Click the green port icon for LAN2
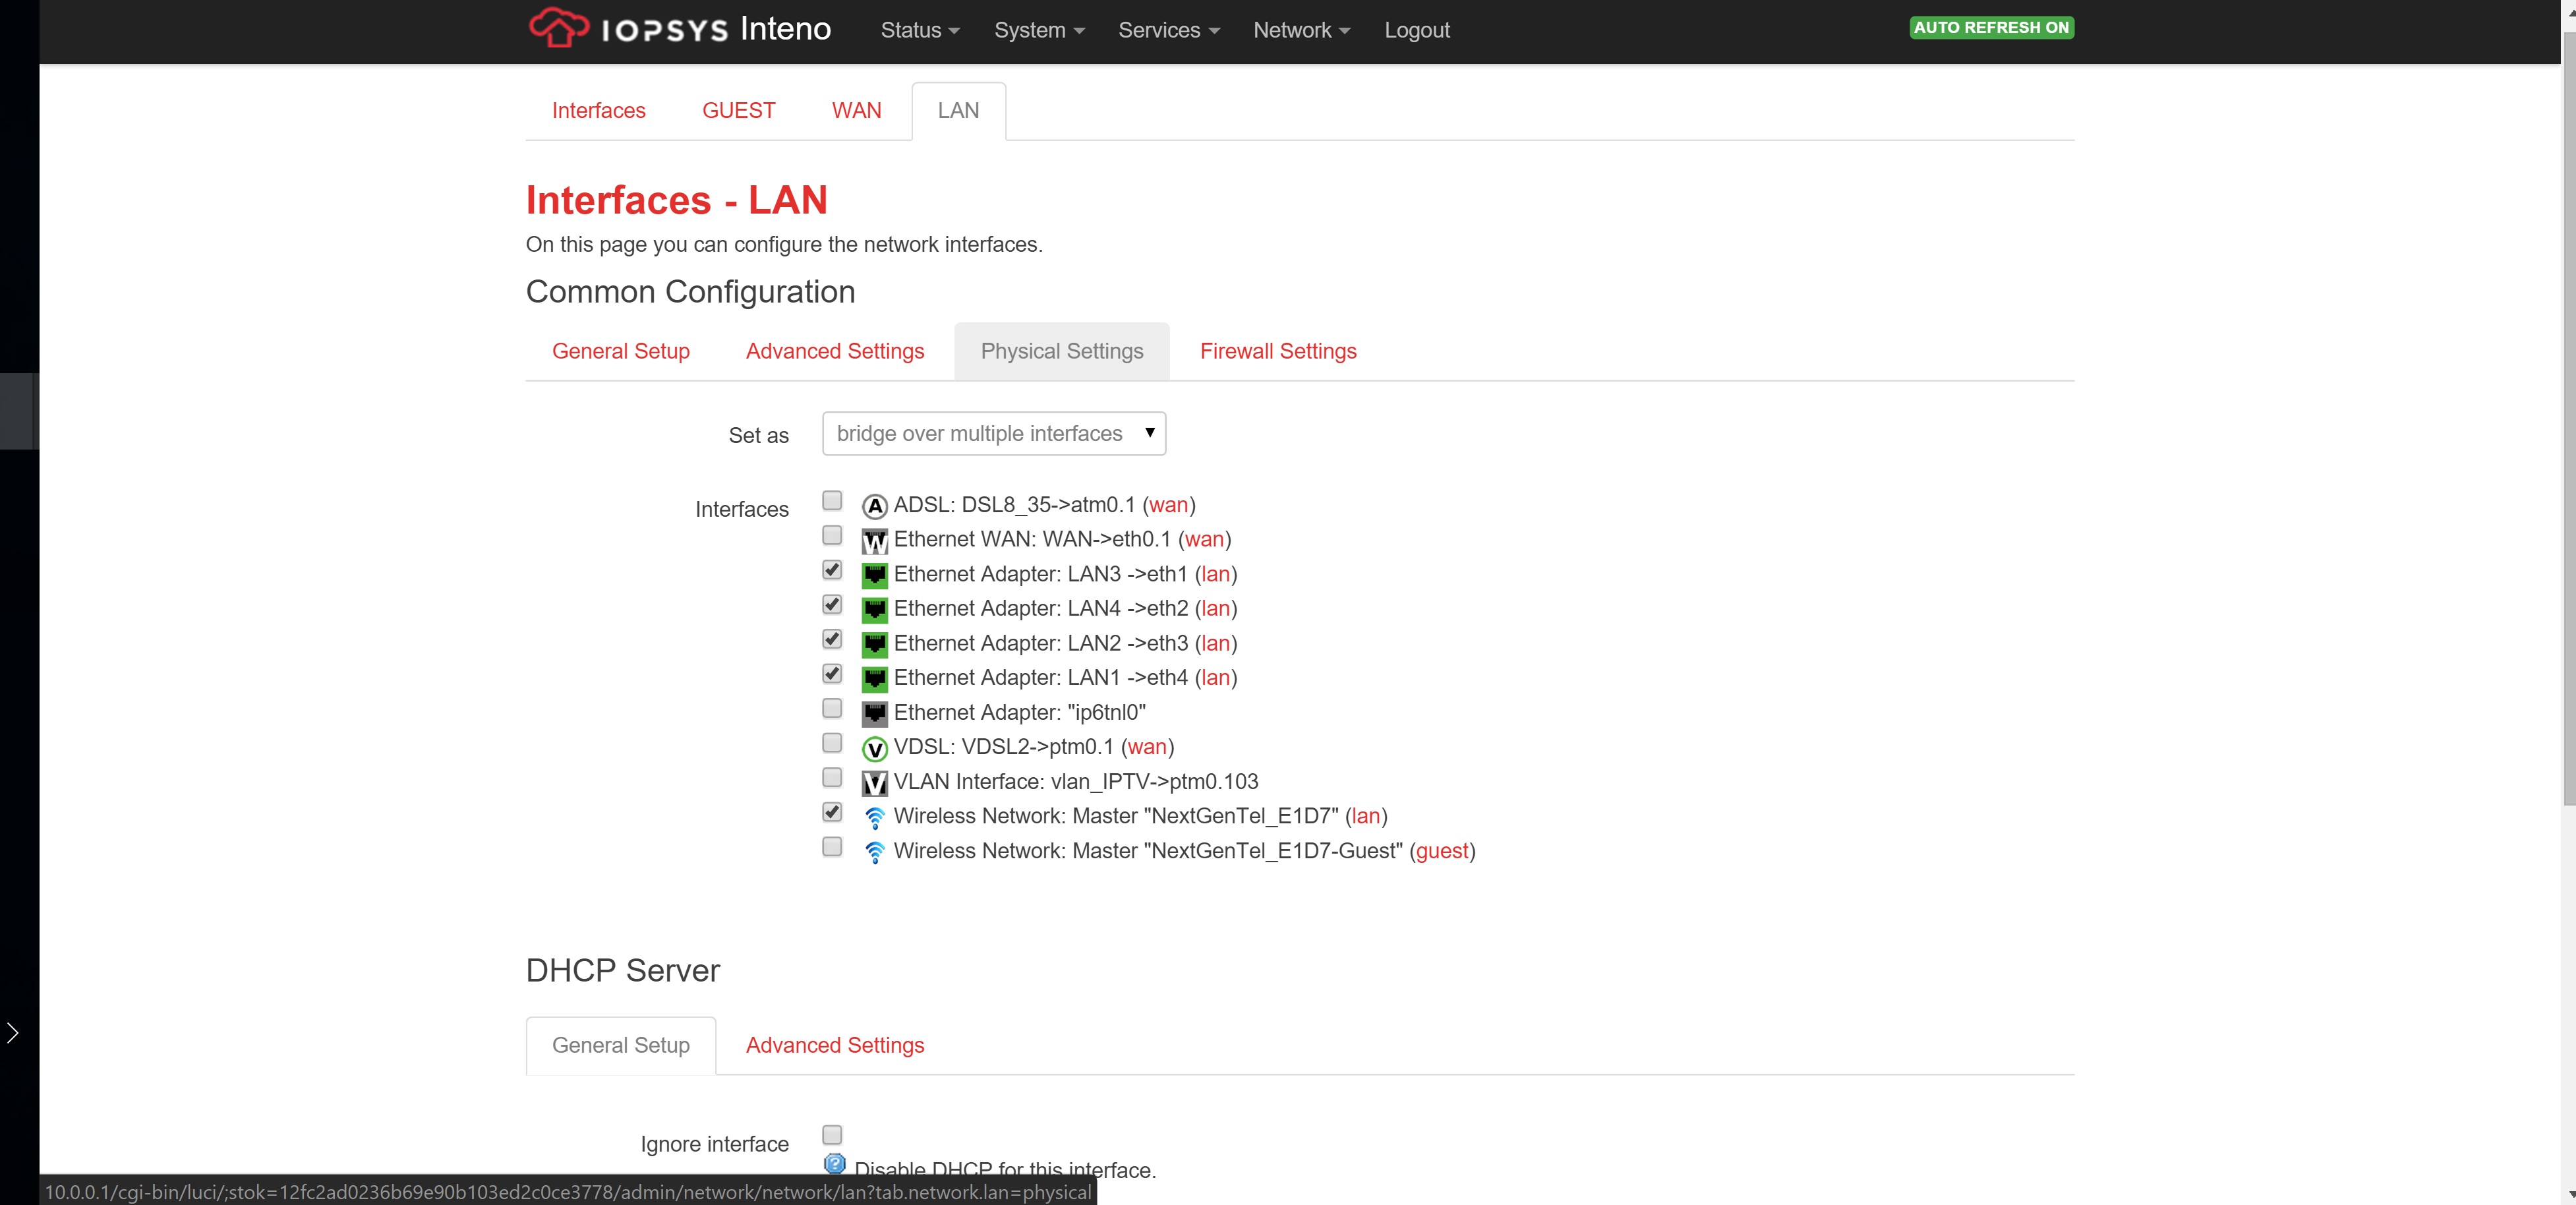Image resolution: width=2576 pixels, height=1205 pixels. (874, 644)
